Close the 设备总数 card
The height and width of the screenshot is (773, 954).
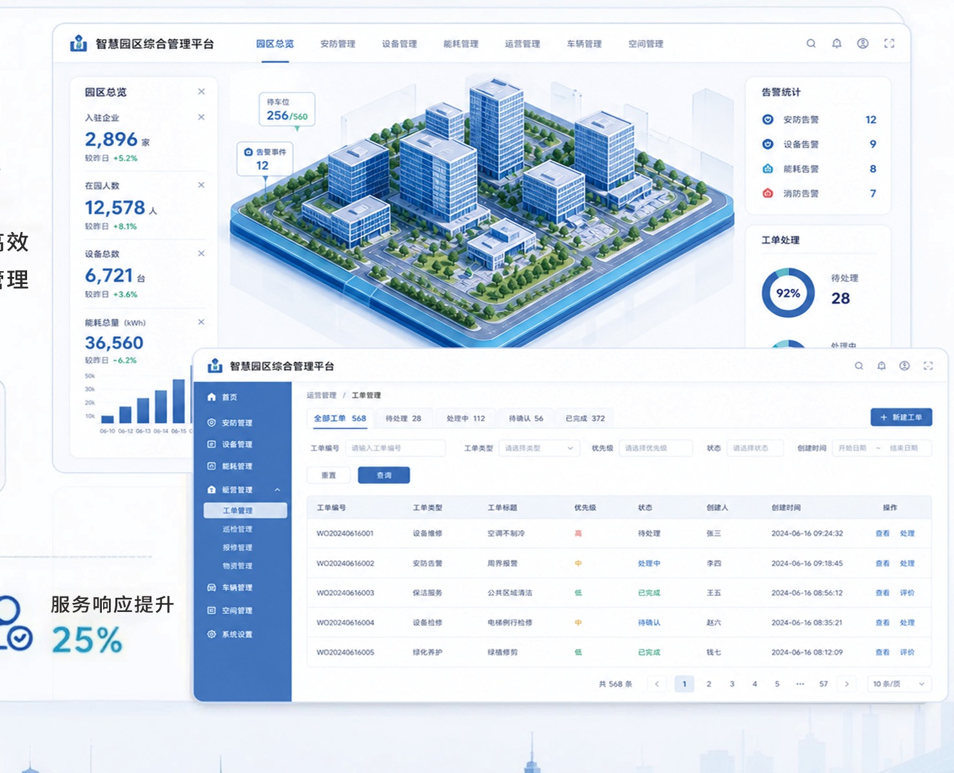click(201, 253)
